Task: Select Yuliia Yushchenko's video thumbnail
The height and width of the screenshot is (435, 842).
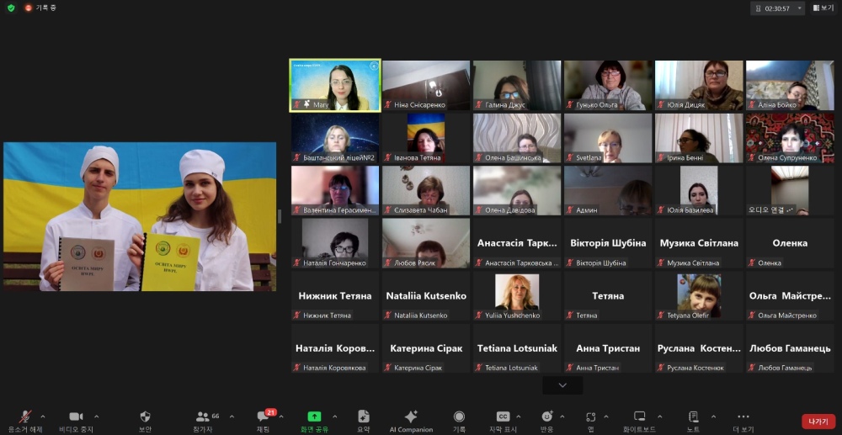Action: [517, 294]
